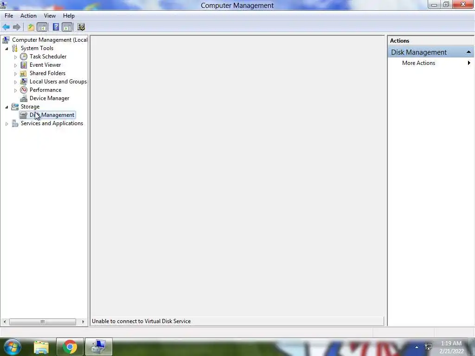Click the Local Users and Groups icon
This screenshot has width=475, height=356.
click(24, 82)
